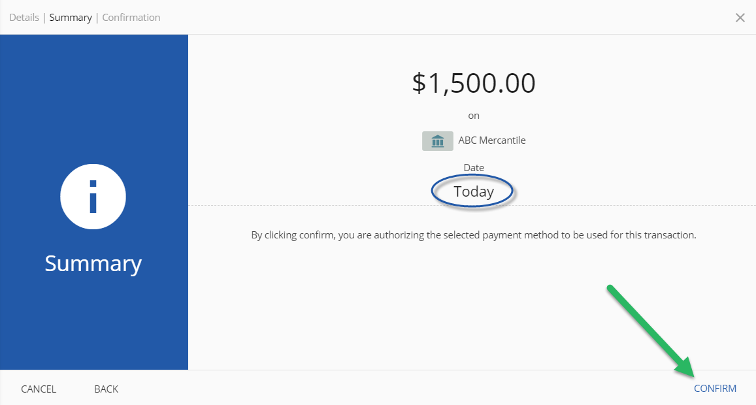Click the circled Today date value
This screenshot has height=405, width=756.
474,192
